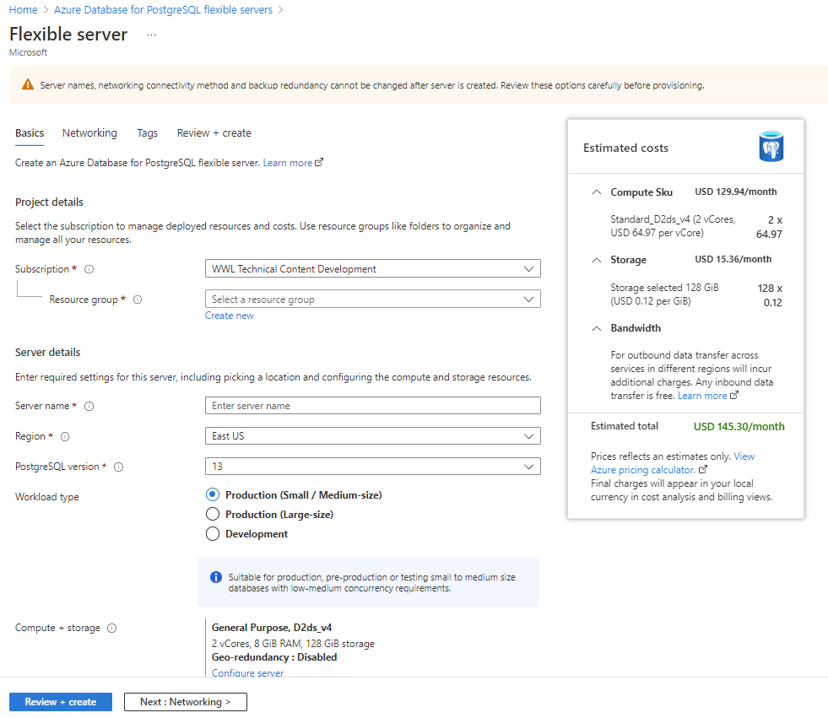Switch to the Tags tab

[147, 133]
